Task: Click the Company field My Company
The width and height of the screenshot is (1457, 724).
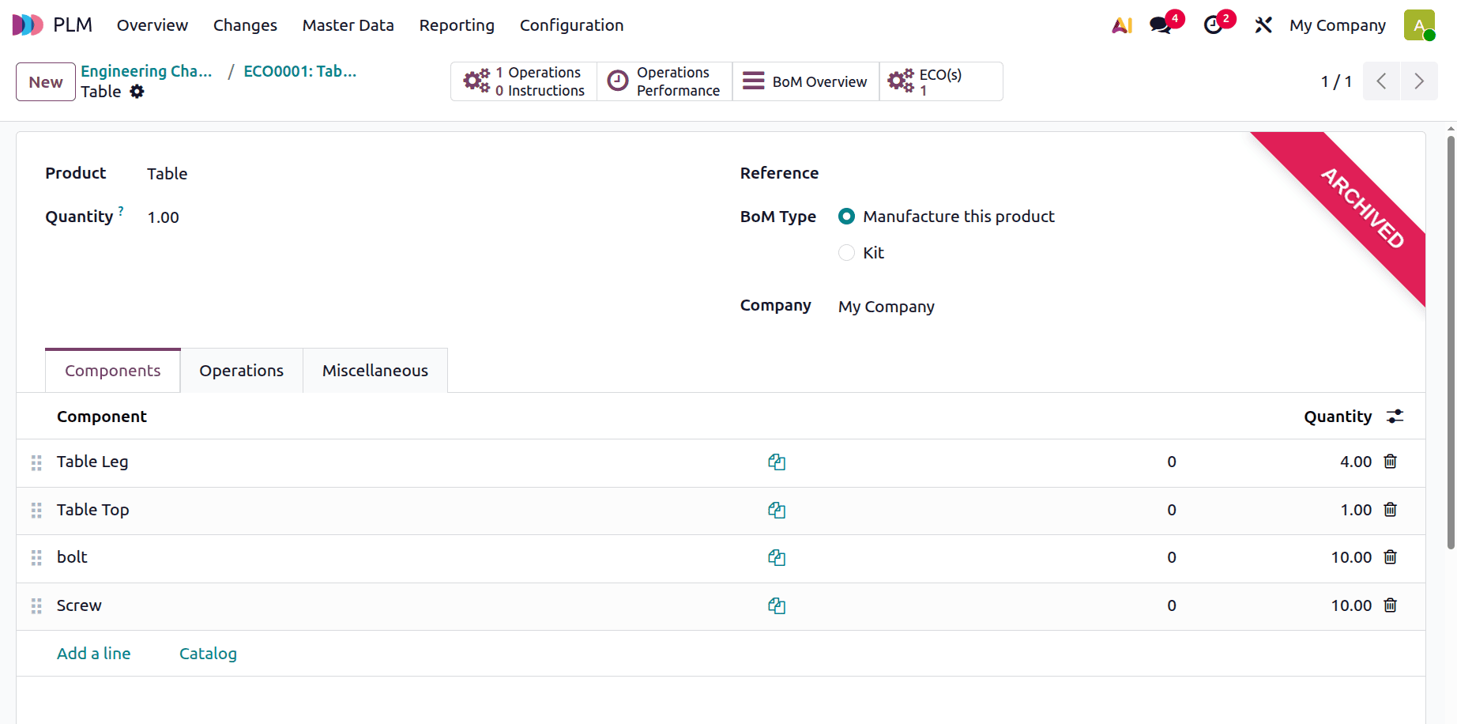Action: (x=887, y=307)
